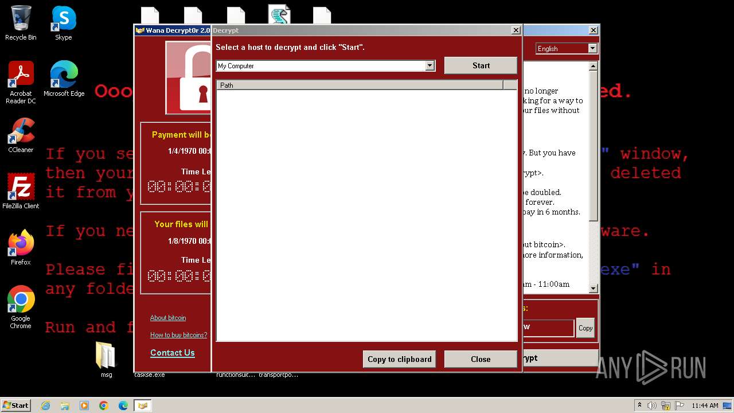
Task: Open the My Computer host dropdown
Action: click(430, 66)
